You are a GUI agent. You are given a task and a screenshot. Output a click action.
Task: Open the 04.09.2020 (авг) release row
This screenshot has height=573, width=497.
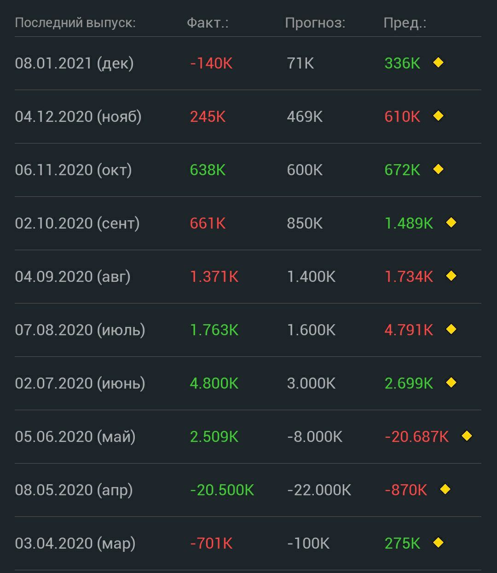(248, 277)
